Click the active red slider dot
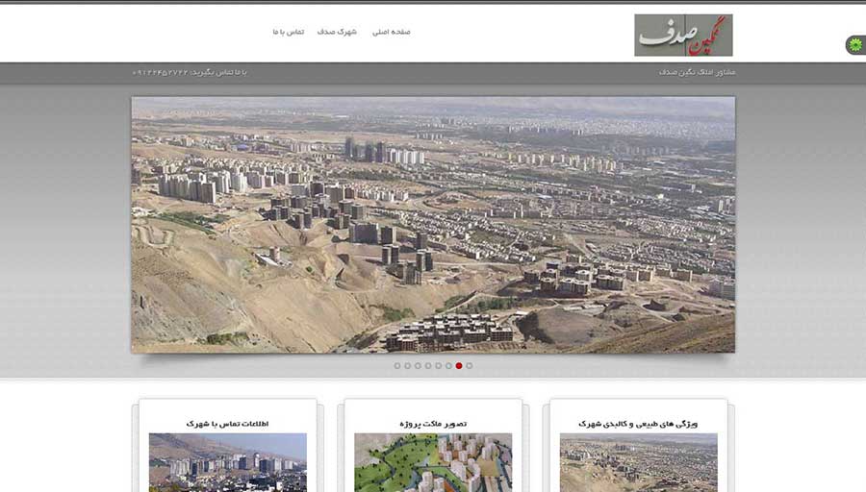866x492 pixels. 459,365
